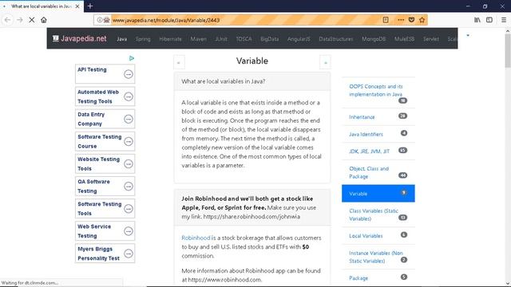
Task: Open the MuleESB nav item
Action: pyautogui.click(x=404, y=39)
